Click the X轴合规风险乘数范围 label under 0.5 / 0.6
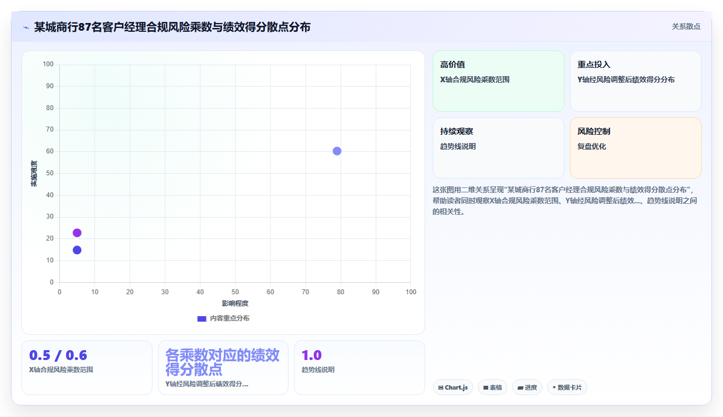 tap(61, 370)
